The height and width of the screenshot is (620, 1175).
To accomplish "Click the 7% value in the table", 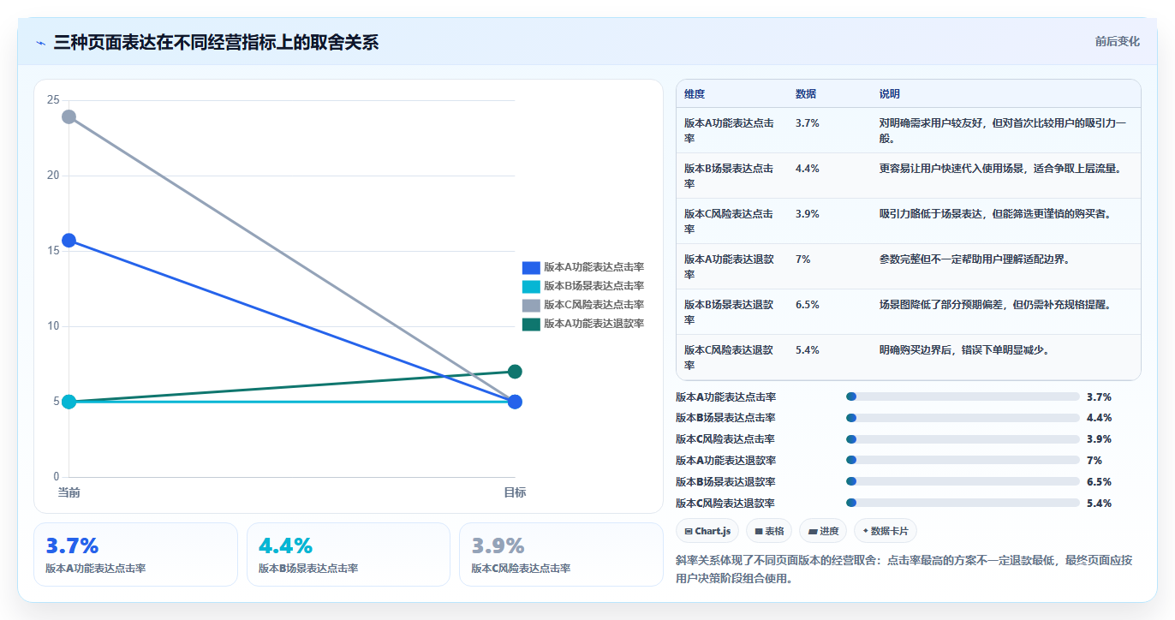I will click(803, 259).
